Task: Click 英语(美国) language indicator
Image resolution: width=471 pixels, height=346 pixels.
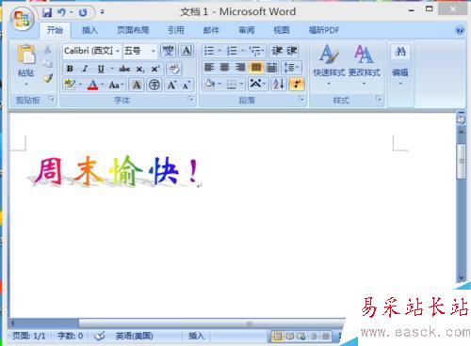Action: coord(135,337)
